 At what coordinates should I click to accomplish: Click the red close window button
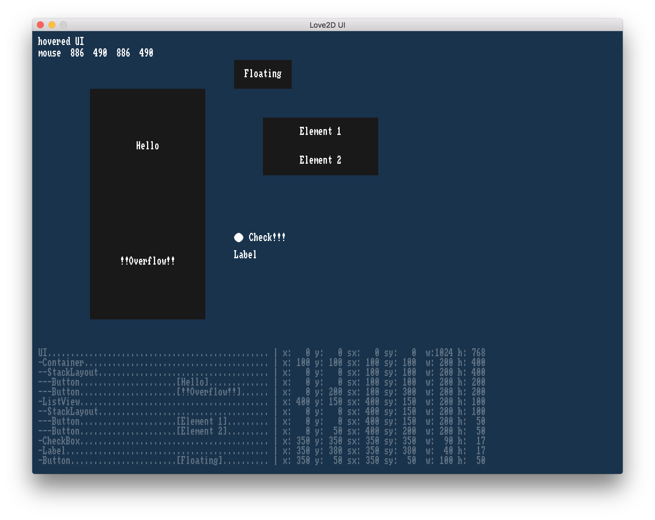tap(40, 25)
